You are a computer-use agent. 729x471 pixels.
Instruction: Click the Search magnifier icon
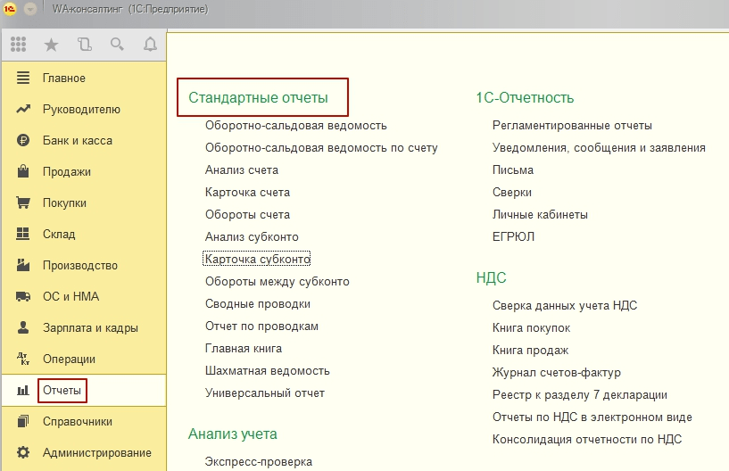coord(117,44)
